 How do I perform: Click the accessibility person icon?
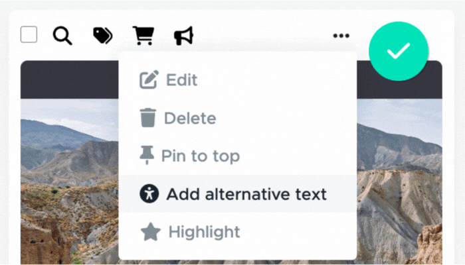click(149, 193)
